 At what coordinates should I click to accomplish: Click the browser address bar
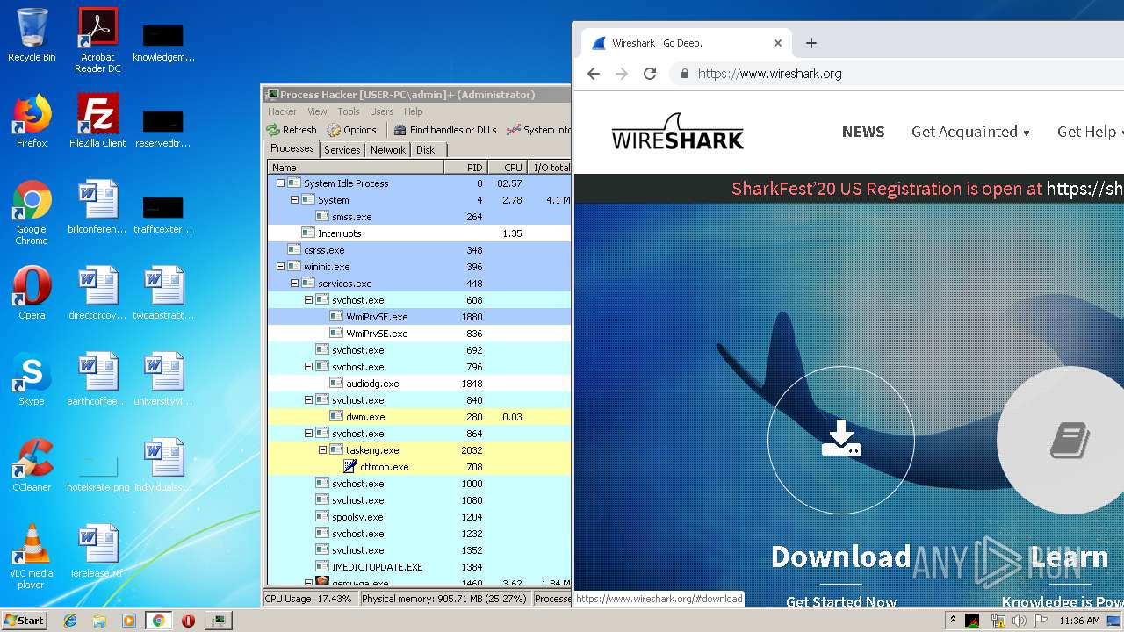pyautogui.click(x=896, y=74)
